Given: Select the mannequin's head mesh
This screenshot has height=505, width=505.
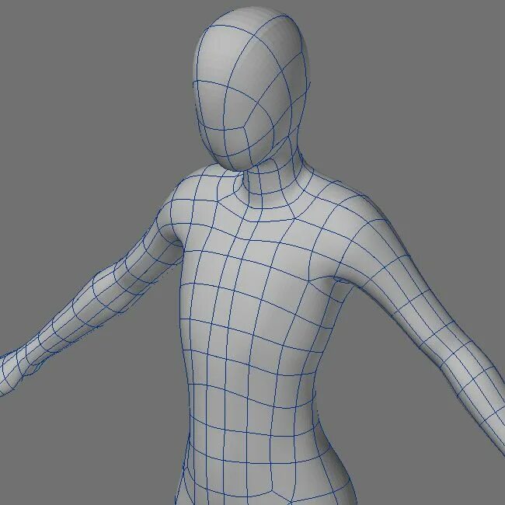Looking at the screenshot, I should (251, 89).
